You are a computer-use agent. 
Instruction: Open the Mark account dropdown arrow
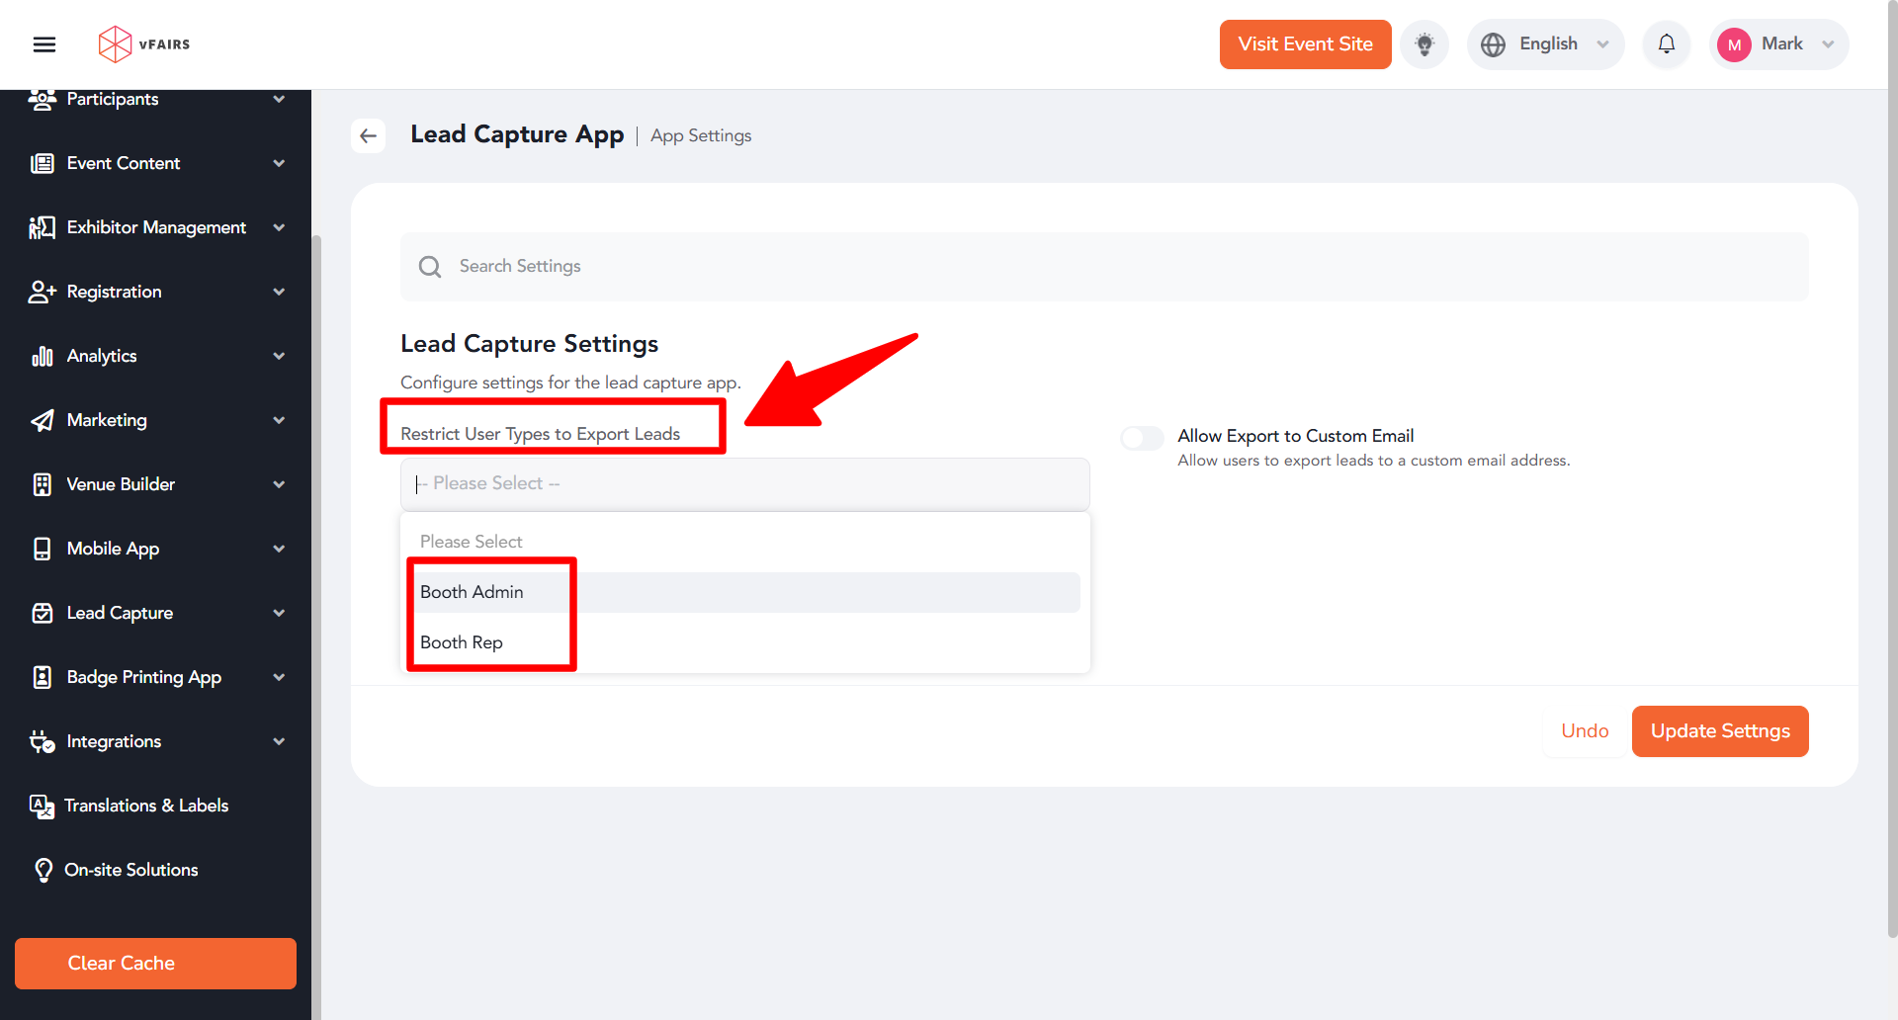1828,44
